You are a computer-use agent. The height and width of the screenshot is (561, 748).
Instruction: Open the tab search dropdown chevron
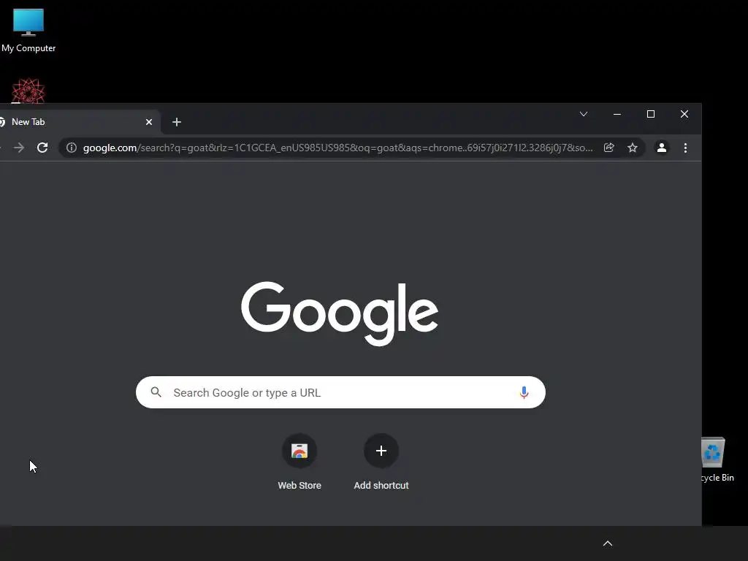pyautogui.click(x=584, y=114)
